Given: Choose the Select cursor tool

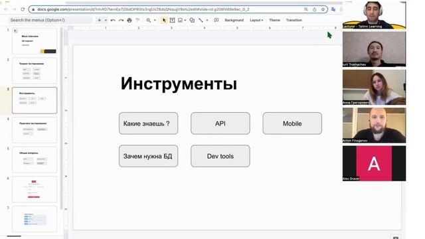Looking at the screenshot, I should point(164,20).
